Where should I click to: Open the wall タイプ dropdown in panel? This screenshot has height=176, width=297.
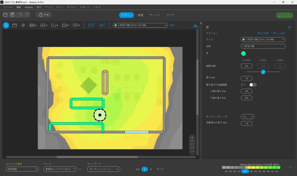point(263,39)
